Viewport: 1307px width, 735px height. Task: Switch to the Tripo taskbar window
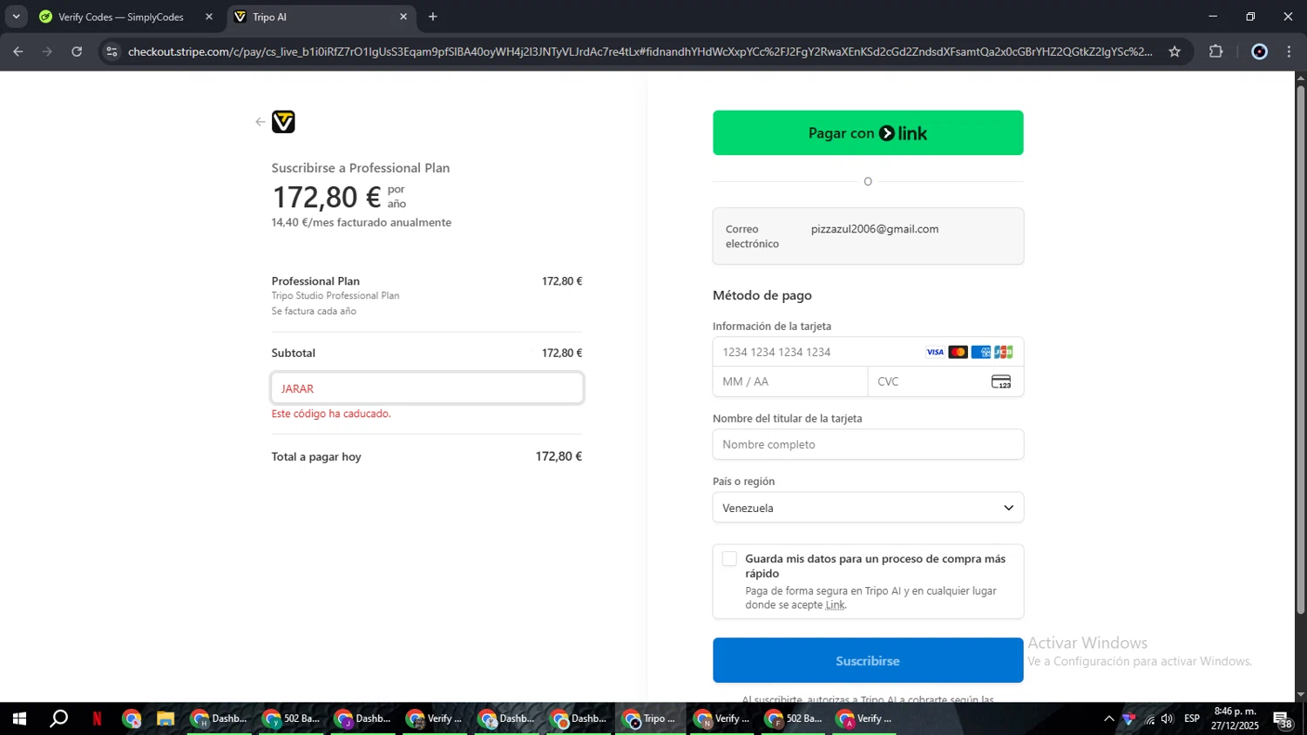650,718
